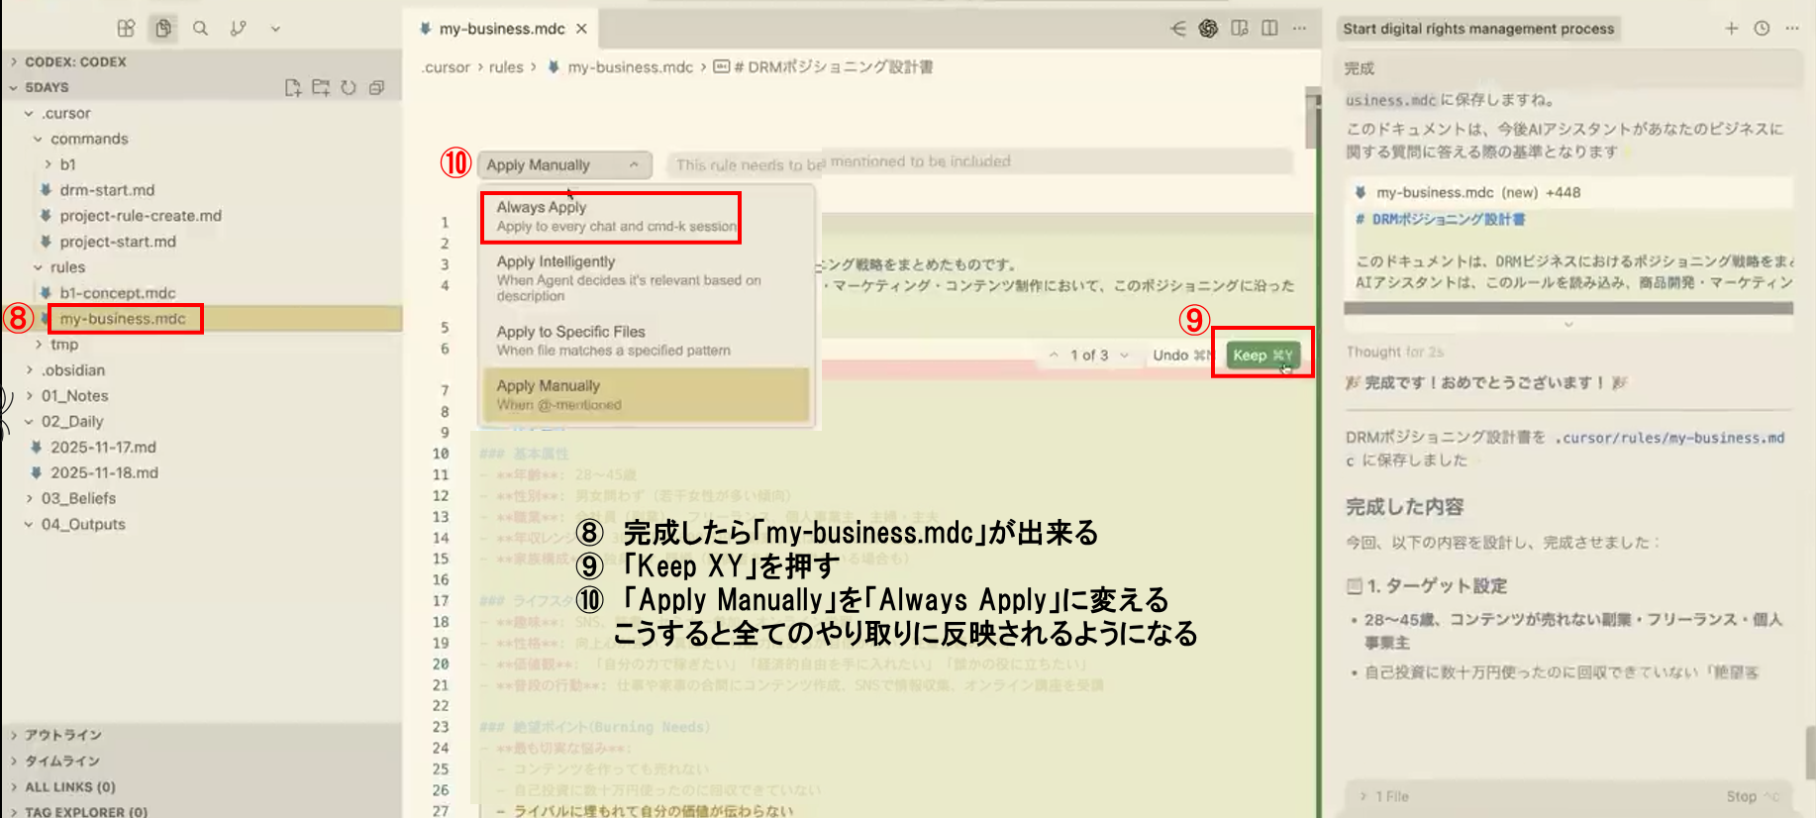1816x818 pixels.
Task: Refresh the 5DAYS explorer
Action: click(x=349, y=87)
